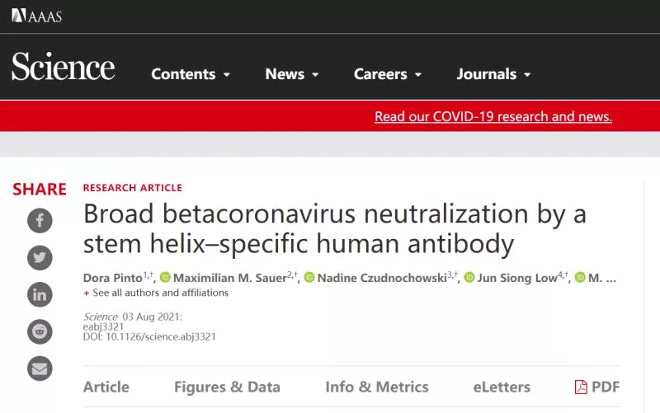Click the AAAS logo
Image resolution: width=660 pixels, height=413 pixels.
tap(36, 16)
